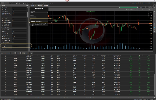156x100 pixels.
Task: Select the diagonal line drawing tool in the right toolbar
Action: tap(154, 13)
